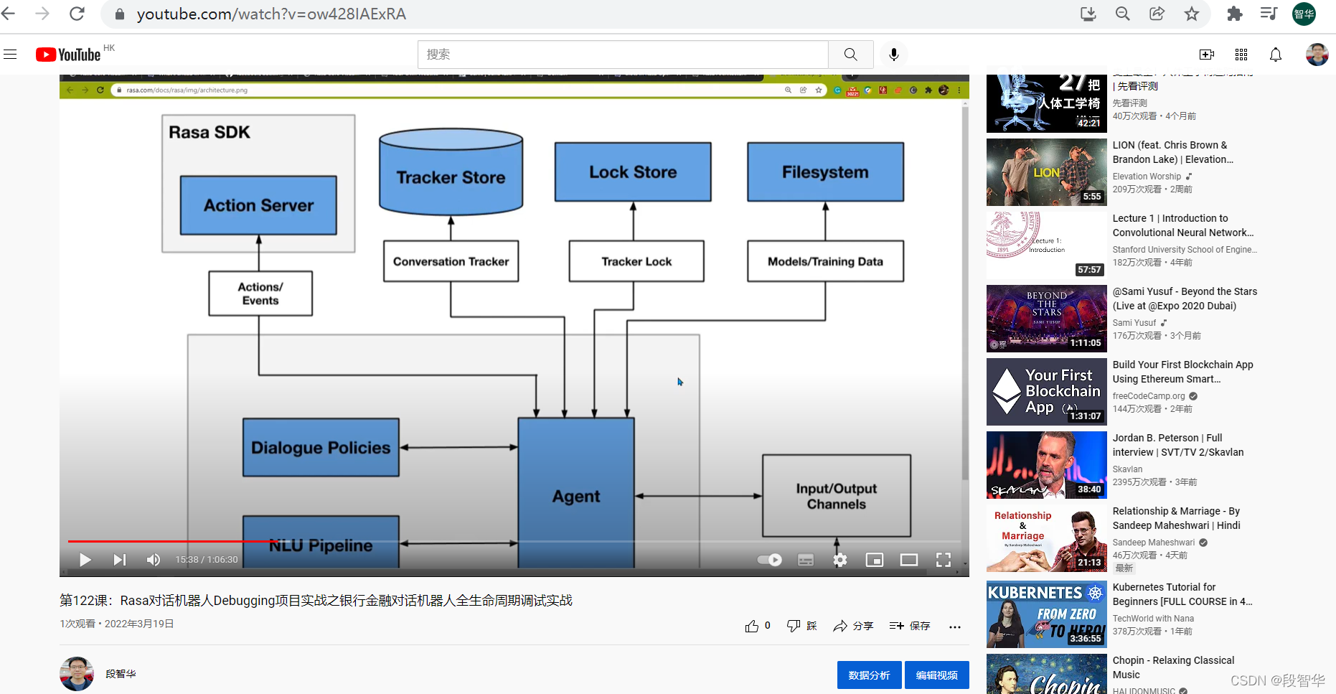Viewport: 1336px width, 694px height.
Task: Open the browser extensions puzzle icon
Action: 1235,14
